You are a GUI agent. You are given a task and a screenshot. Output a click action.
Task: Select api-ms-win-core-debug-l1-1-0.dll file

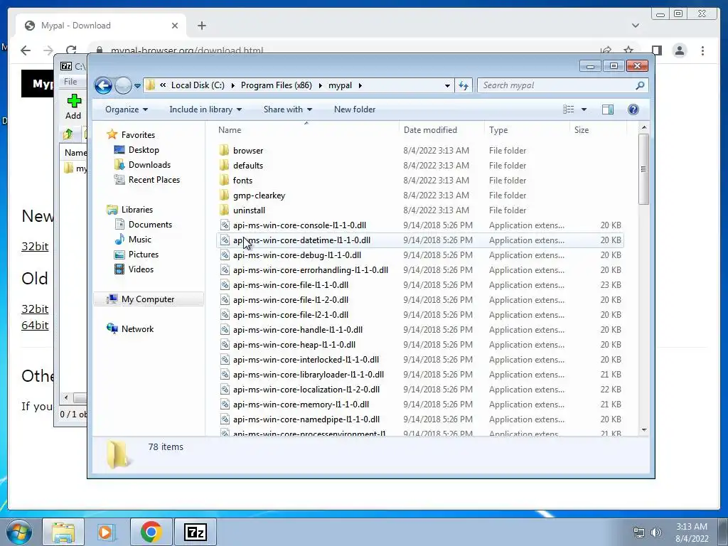coord(296,255)
